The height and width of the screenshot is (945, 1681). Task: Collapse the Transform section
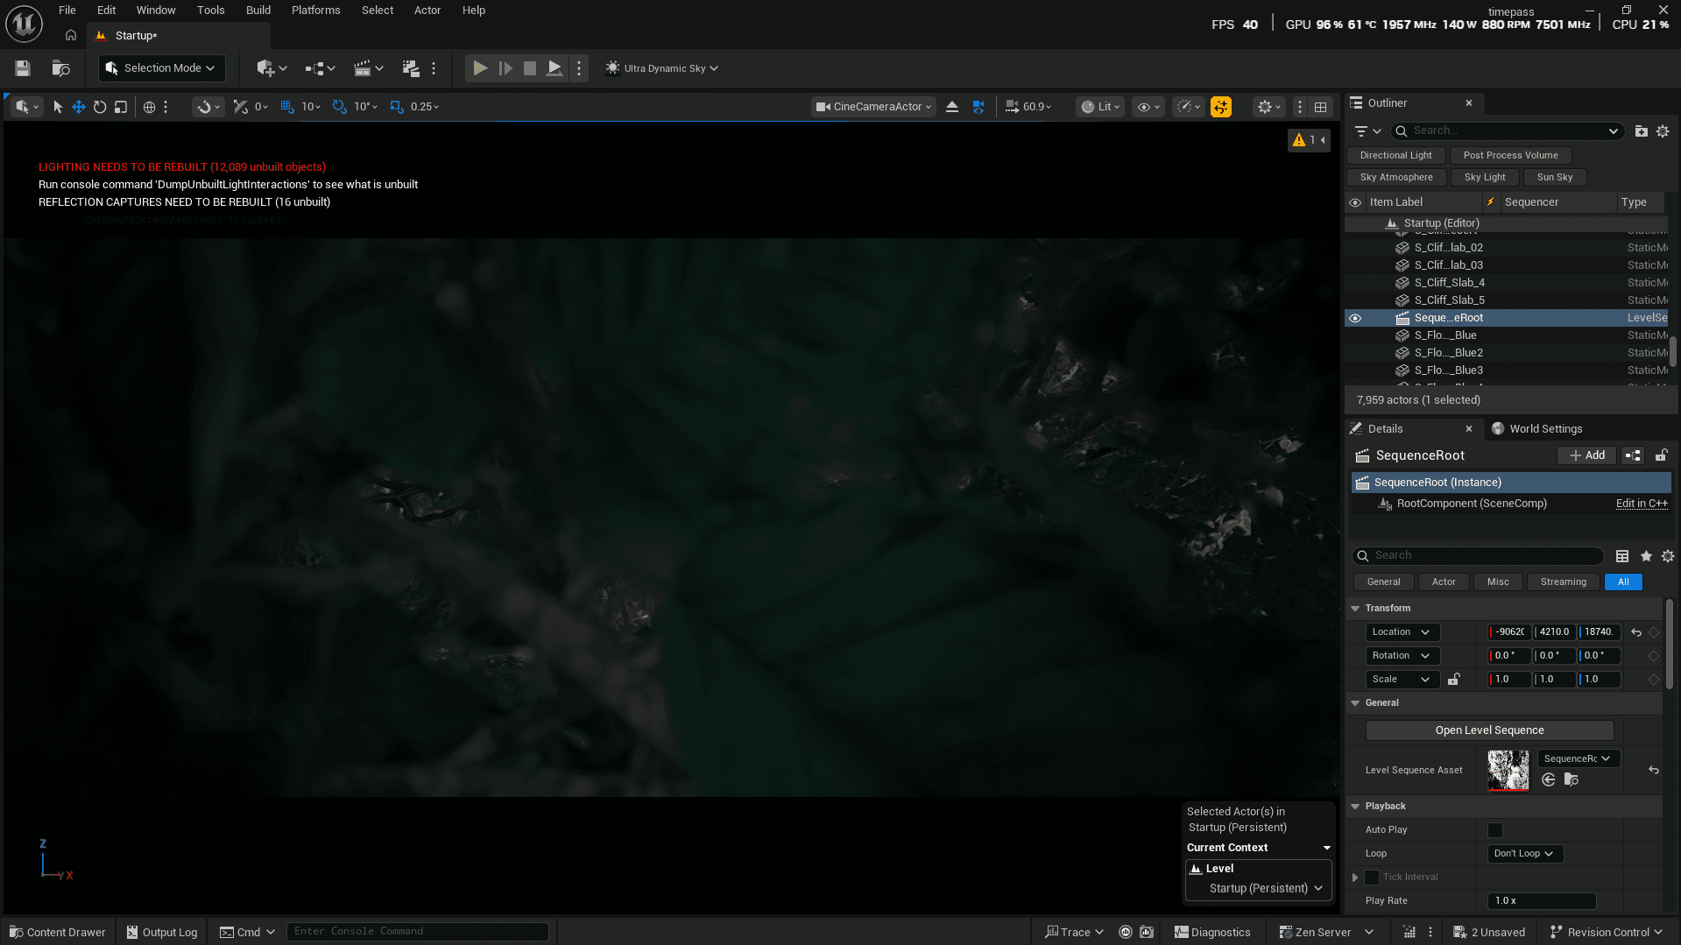pos(1355,609)
